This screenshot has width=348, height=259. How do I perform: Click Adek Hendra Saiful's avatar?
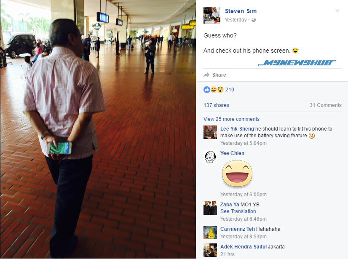tap(210, 250)
